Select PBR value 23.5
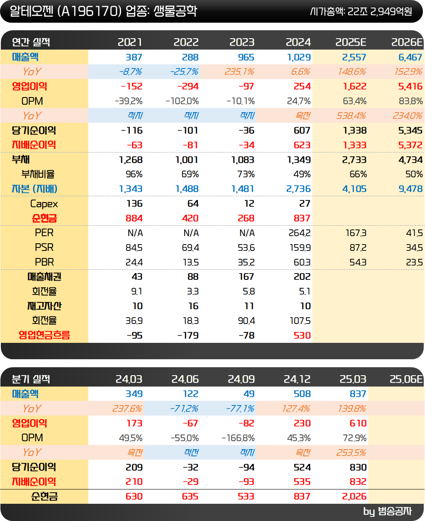 [414, 263]
